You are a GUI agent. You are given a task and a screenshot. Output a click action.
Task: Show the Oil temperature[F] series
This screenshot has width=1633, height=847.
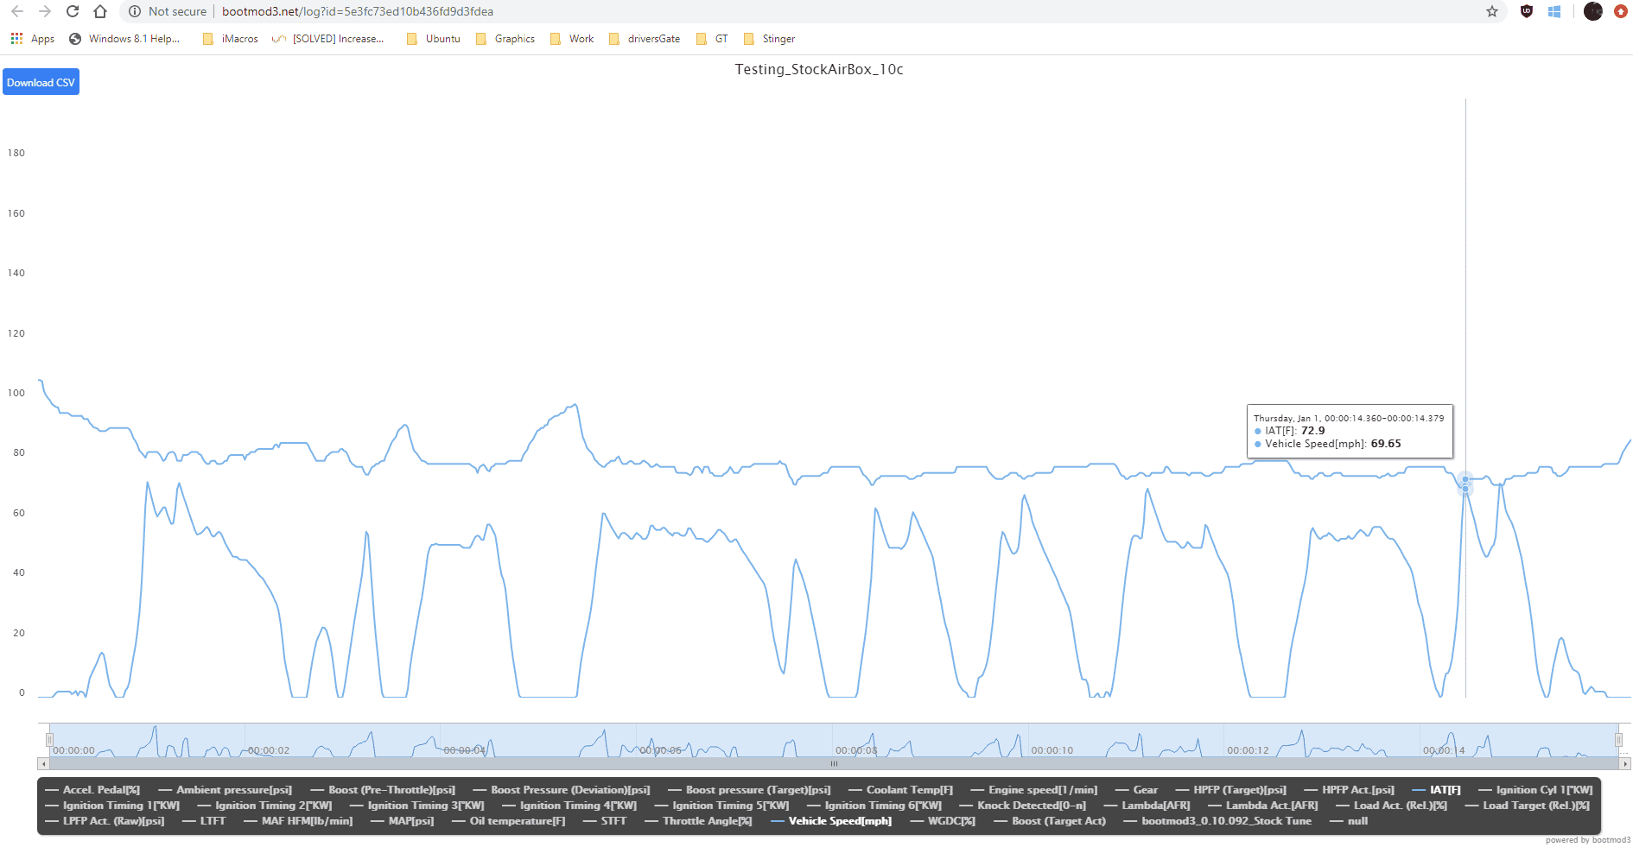(509, 821)
